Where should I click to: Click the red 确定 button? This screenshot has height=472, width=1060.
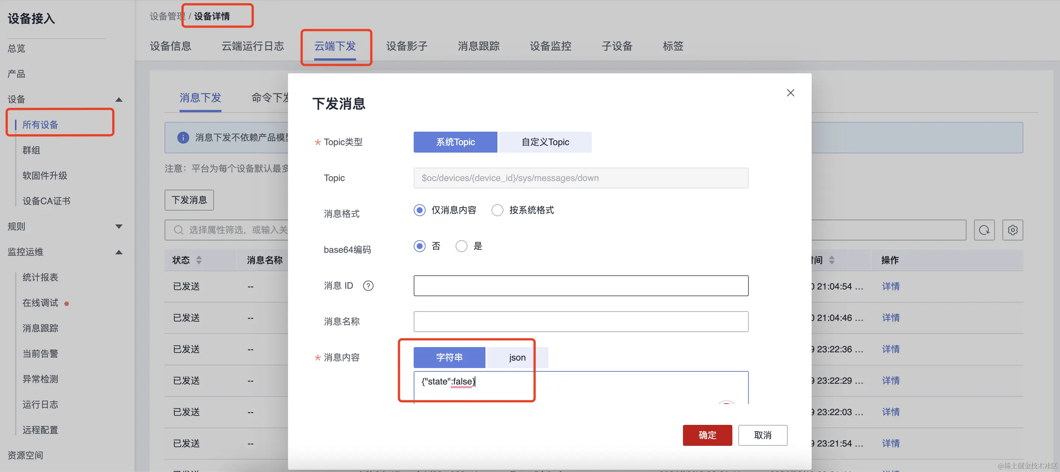(x=707, y=435)
